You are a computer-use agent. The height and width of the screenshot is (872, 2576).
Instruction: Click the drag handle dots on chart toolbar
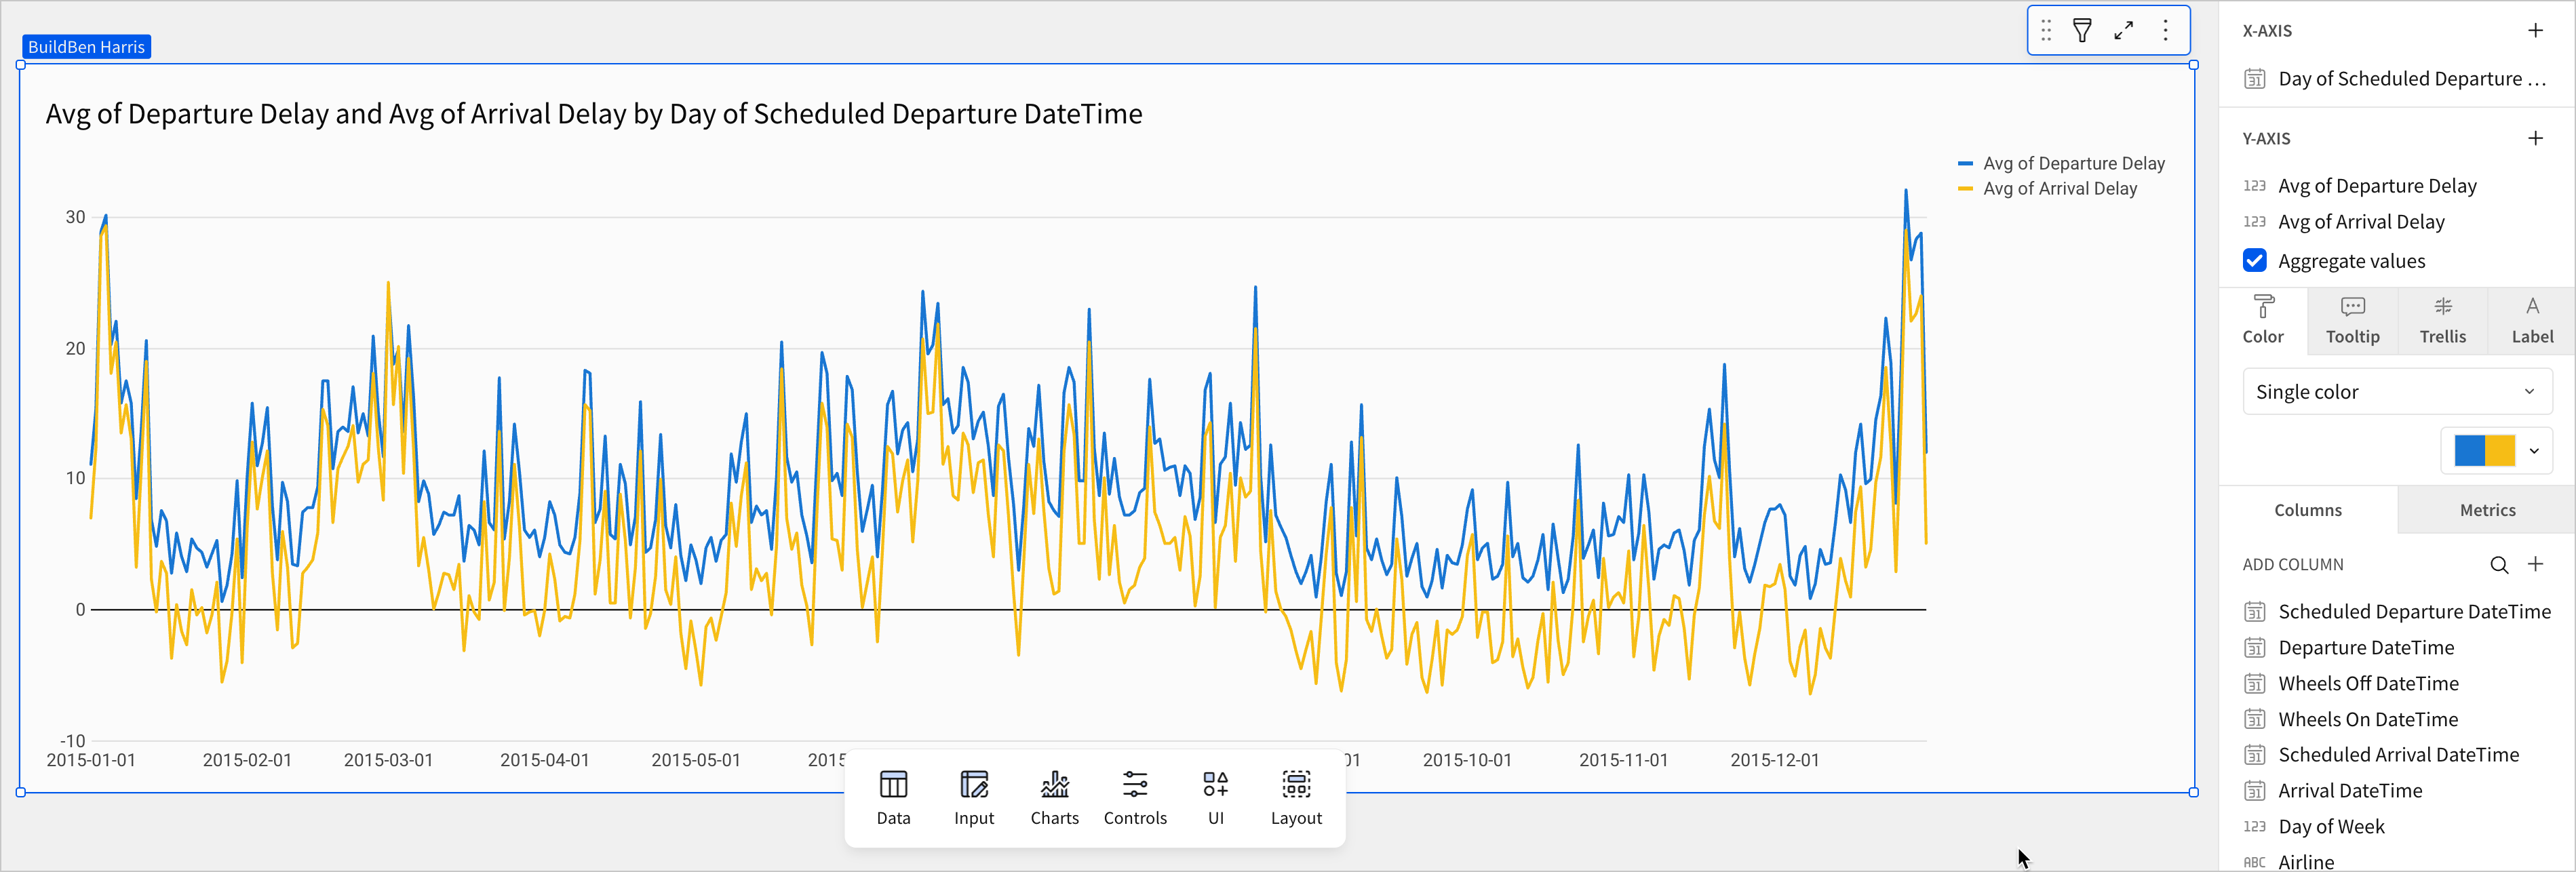[2046, 31]
